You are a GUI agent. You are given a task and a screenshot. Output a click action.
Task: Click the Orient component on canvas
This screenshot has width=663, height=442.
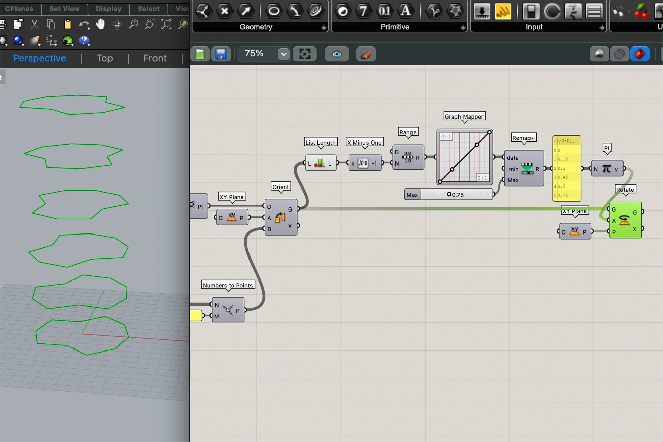(x=281, y=218)
